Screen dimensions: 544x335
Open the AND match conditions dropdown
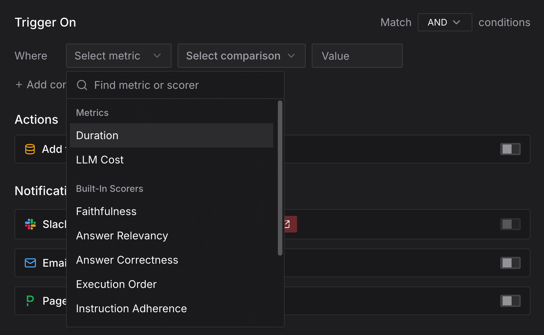point(445,22)
